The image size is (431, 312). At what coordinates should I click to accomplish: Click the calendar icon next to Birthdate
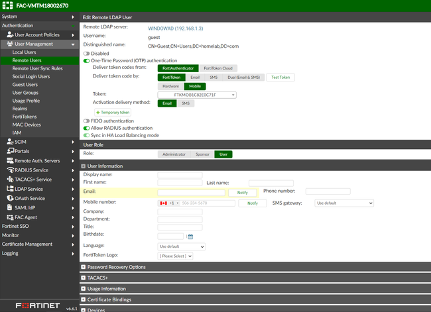click(190, 236)
